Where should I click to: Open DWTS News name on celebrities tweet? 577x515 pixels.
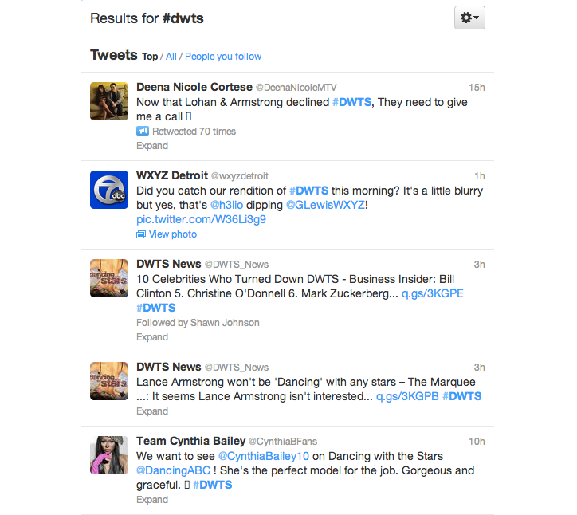168,264
